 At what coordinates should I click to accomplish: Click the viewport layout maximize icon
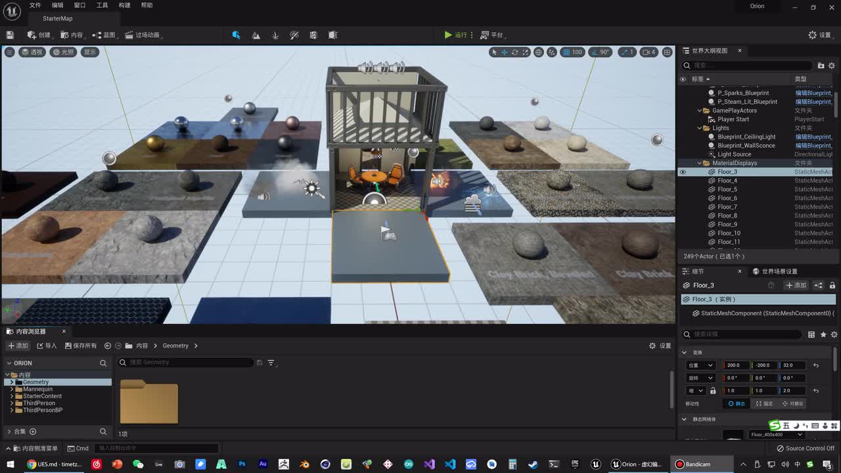[x=668, y=52]
